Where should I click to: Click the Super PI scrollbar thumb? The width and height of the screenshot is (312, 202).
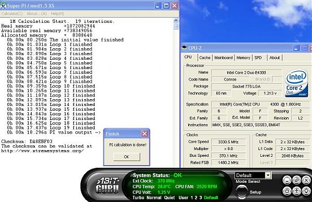click(176, 26)
